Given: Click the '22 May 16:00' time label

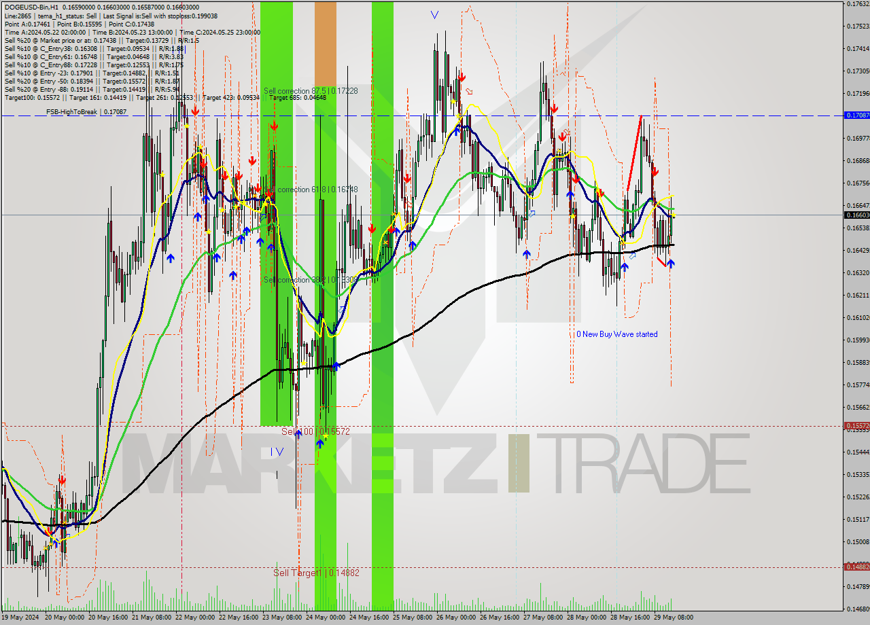Looking at the screenshot, I should (x=238, y=618).
